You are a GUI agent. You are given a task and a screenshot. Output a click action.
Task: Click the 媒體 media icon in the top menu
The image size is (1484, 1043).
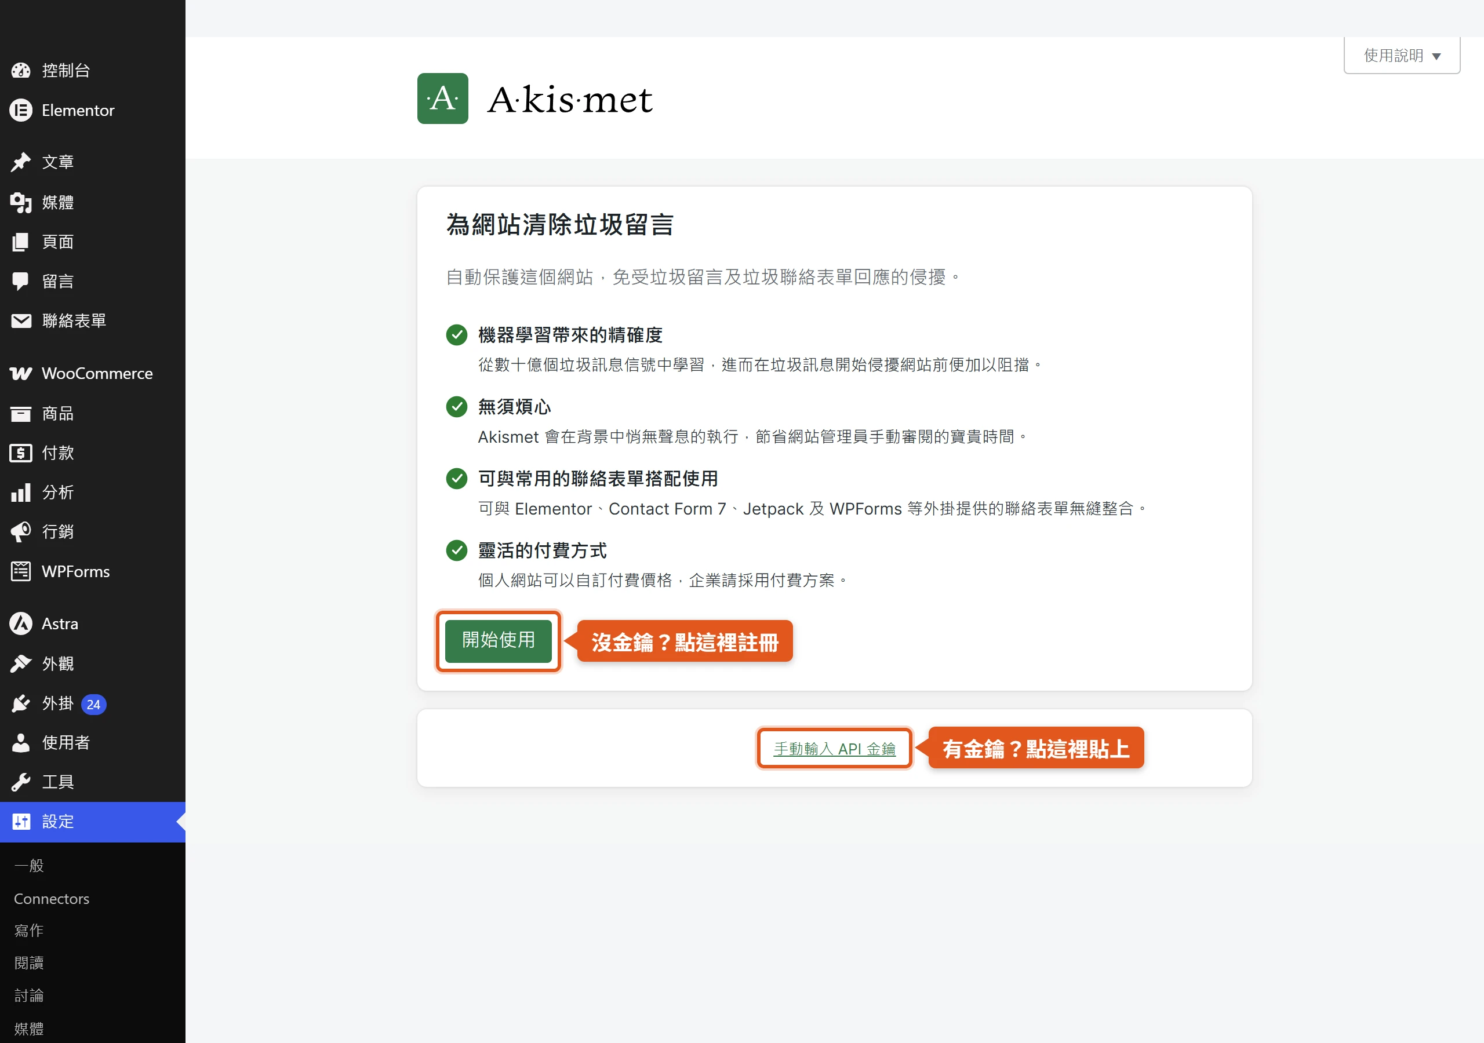[21, 202]
